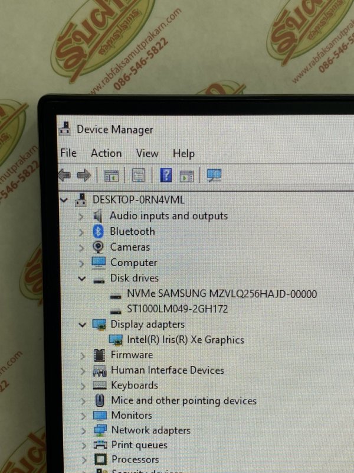Click the Disk drives category icon
354x473 pixels.
click(x=99, y=281)
